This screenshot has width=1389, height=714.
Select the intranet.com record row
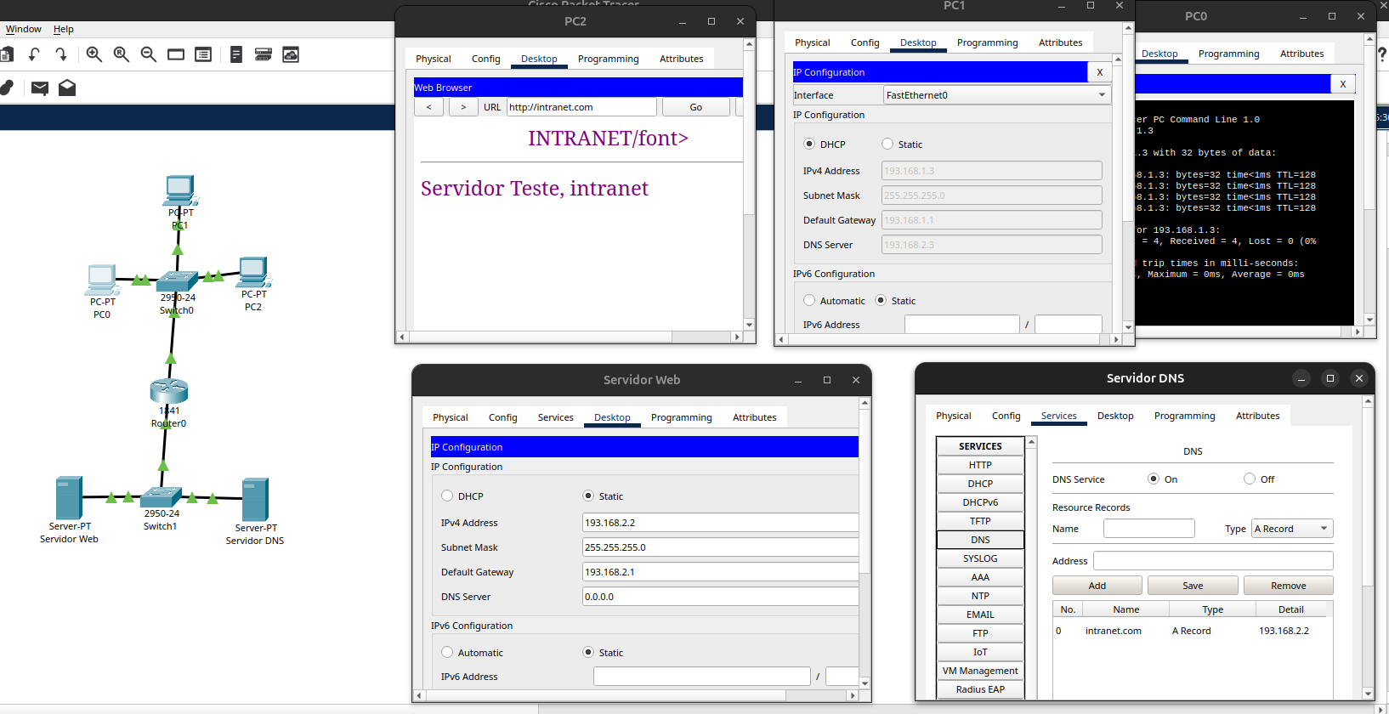[1193, 631]
